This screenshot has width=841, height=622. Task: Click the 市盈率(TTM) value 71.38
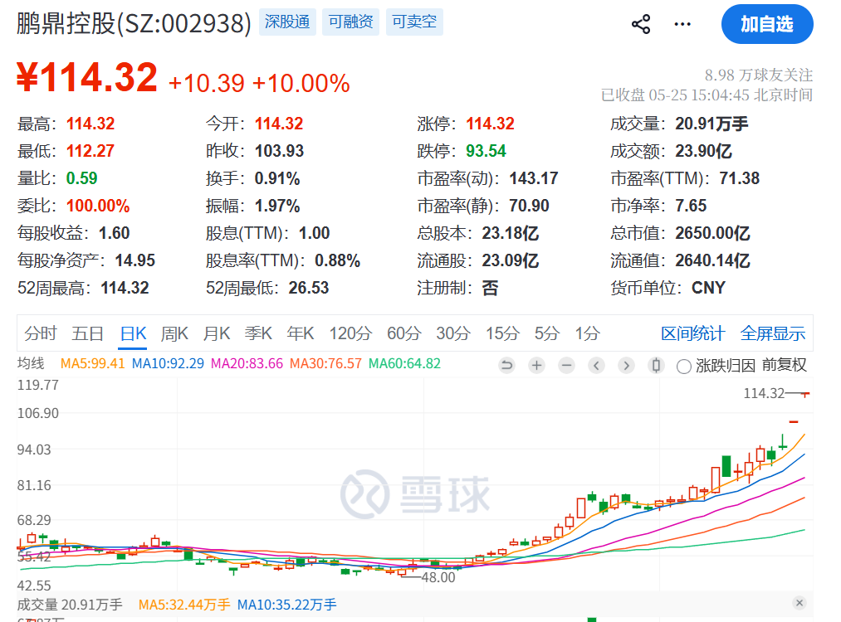point(739,178)
